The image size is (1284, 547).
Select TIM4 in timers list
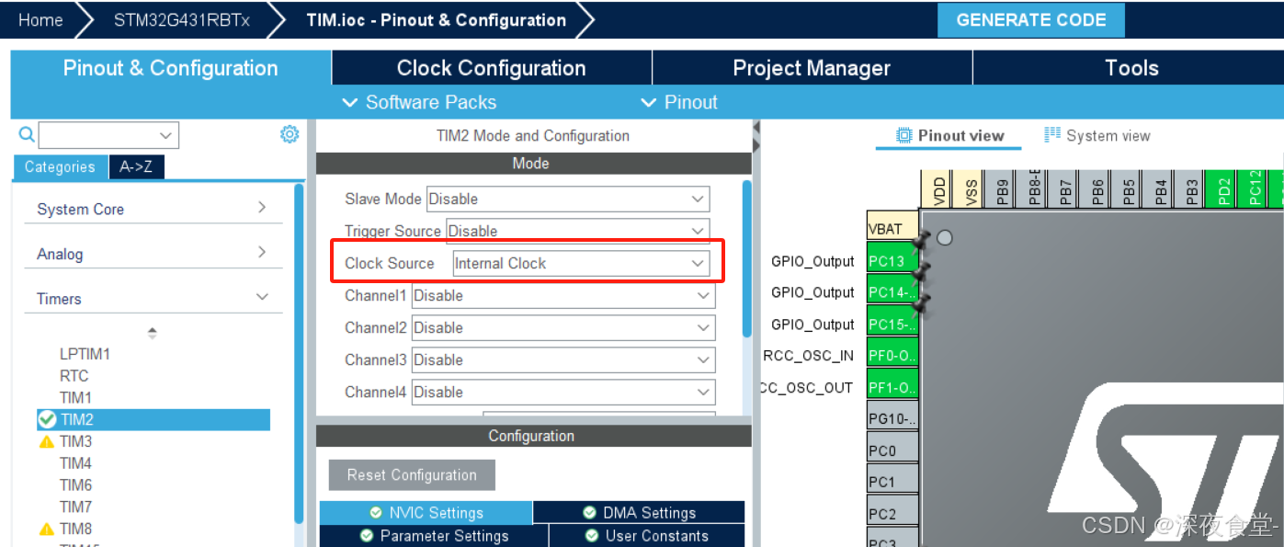75,463
